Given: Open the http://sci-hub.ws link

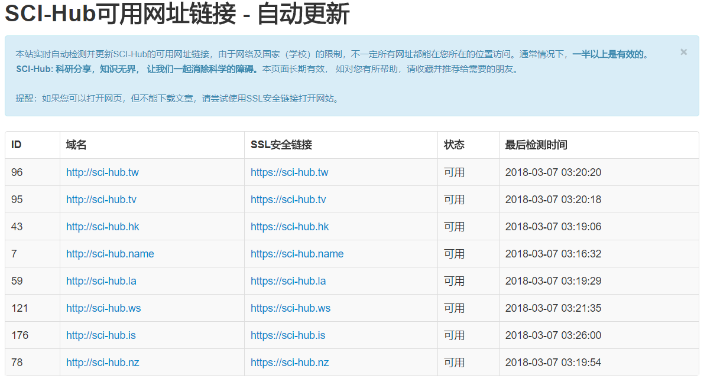Looking at the screenshot, I should point(103,308).
